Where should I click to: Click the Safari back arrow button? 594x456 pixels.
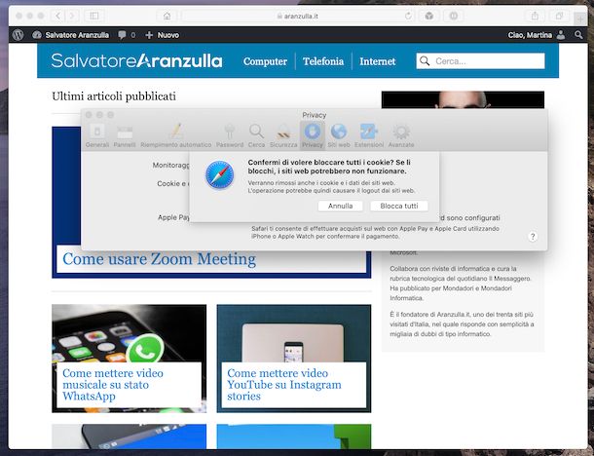coord(58,16)
